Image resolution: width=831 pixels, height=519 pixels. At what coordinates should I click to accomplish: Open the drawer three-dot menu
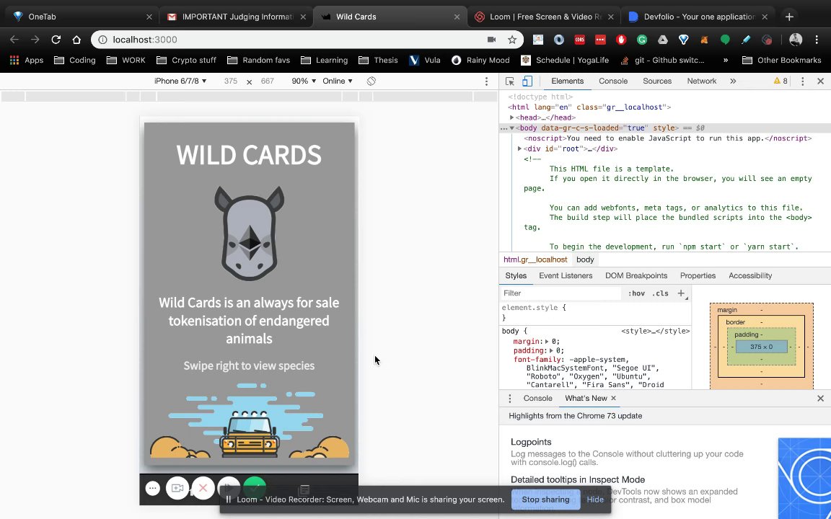tap(510, 398)
